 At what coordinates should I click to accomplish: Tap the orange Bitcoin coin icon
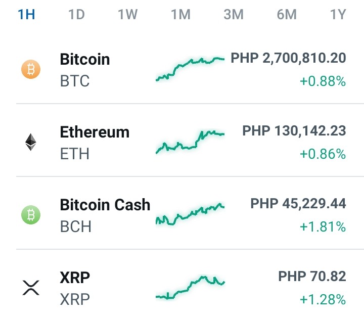coord(31,69)
